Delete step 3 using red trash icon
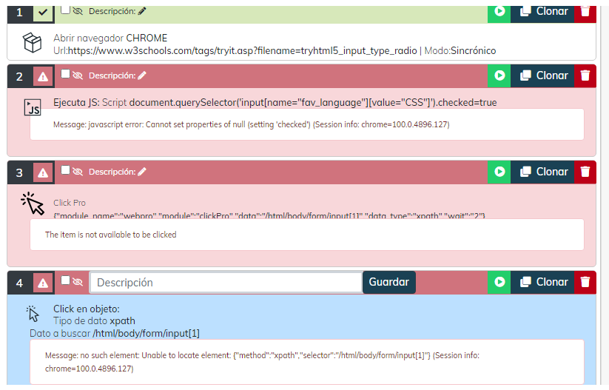The image size is (609, 390). [x=585, y=172]
